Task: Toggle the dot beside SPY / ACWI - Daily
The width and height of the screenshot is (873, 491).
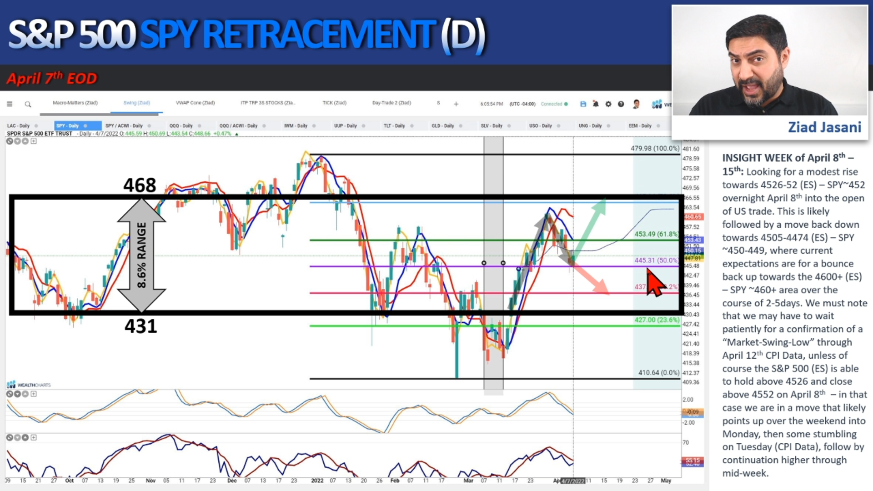Action: [149, 126]
